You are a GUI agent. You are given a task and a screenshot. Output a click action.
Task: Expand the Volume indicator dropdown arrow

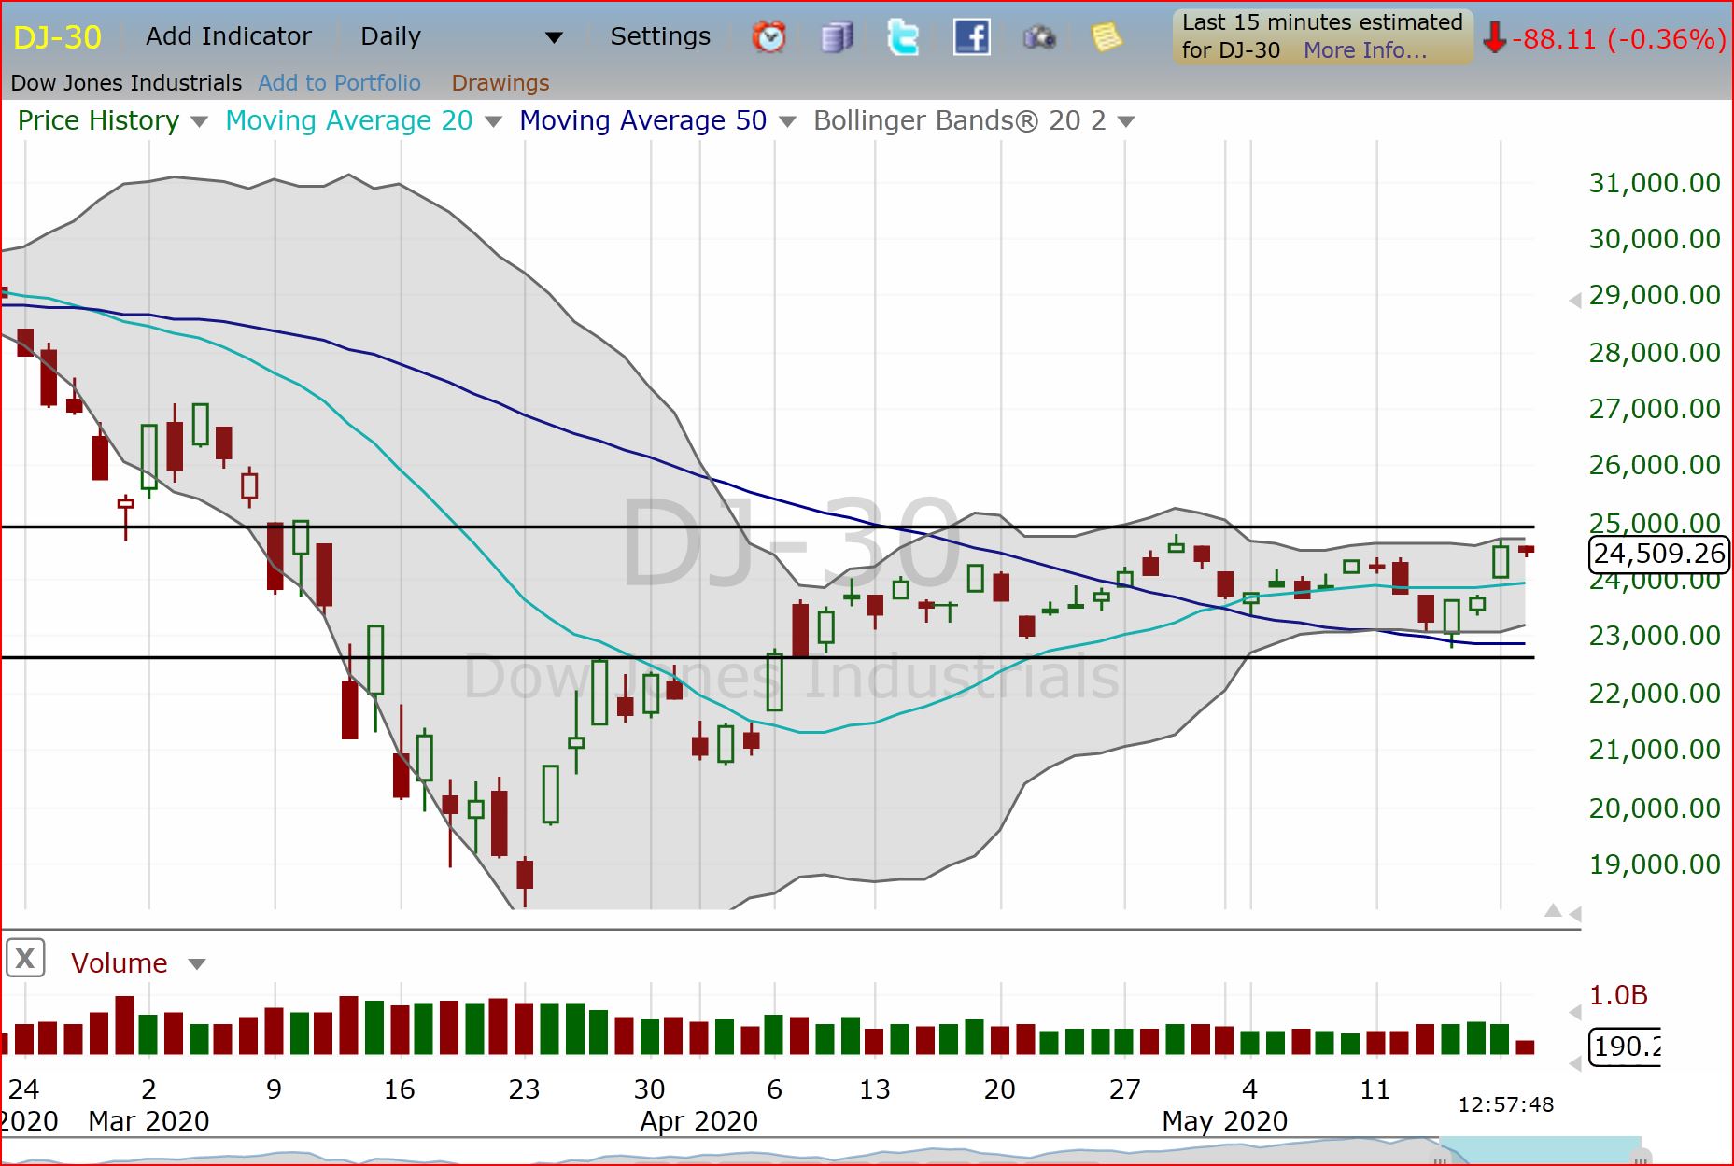[x=196, y=964]
